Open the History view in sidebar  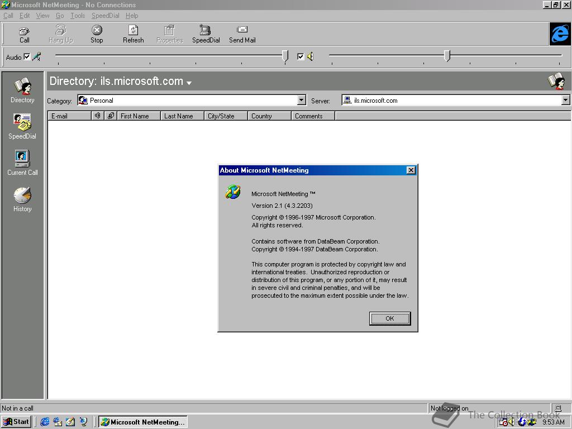pyautogui.click(x=22, y=199)
